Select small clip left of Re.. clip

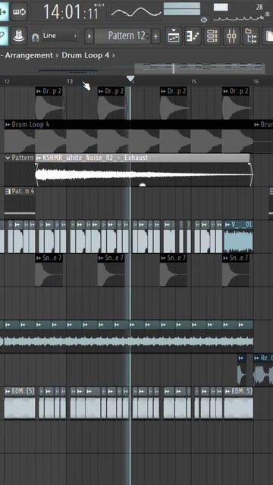(x=241, y=370)
